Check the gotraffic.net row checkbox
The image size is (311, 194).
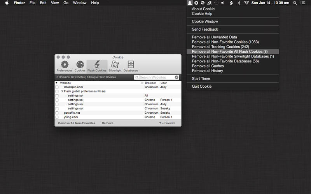pyautogui.click(x=57, y=113)
